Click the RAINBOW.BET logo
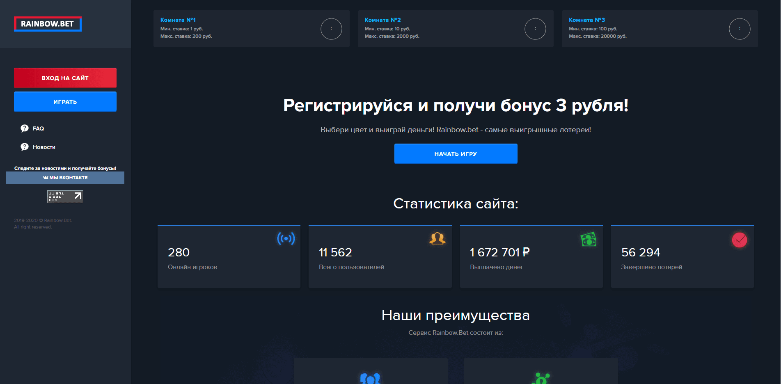781x384 pixels. click(x=48, y=24)
